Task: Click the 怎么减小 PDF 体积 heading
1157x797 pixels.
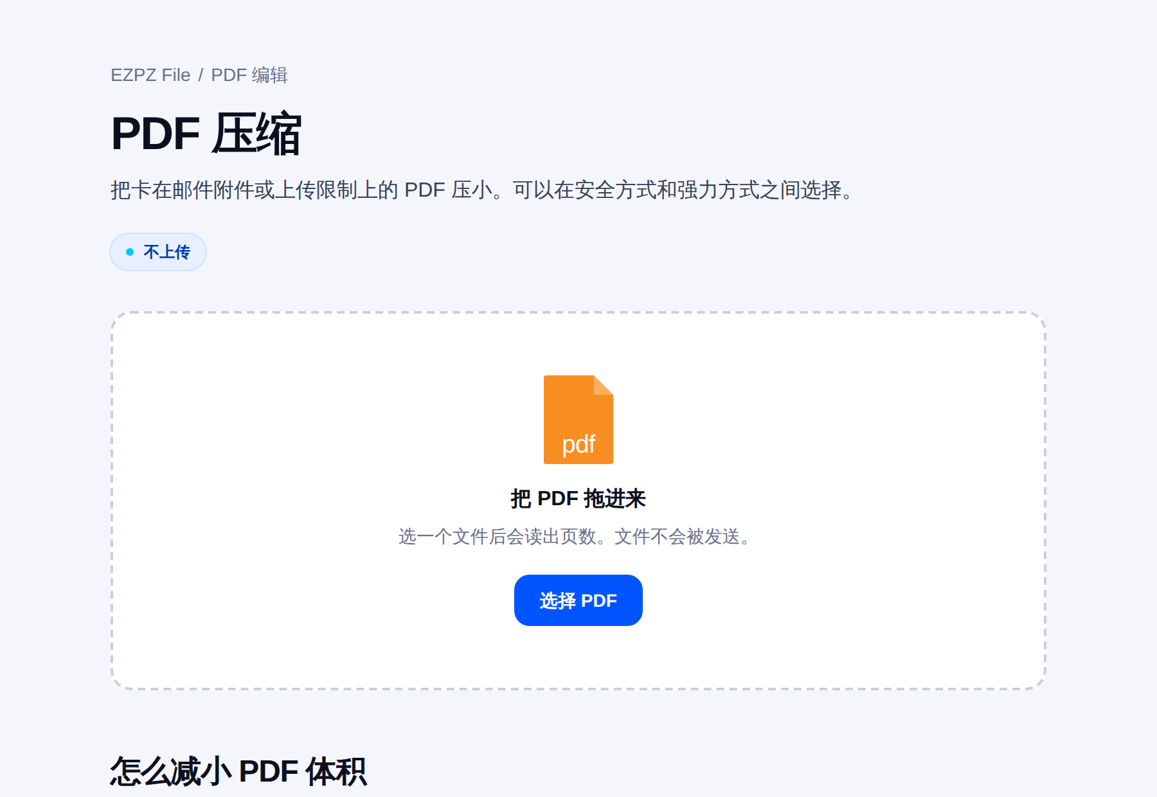Action: (238, 771)
